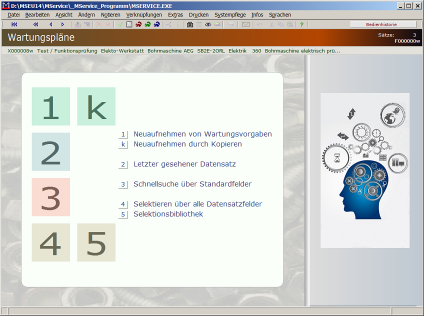Screen dimensions: 424x316
Task: Click the green question mark help icon
Action: coord(301,24)
